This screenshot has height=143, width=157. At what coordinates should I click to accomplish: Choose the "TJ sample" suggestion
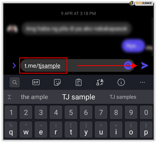tap(78, 97)
